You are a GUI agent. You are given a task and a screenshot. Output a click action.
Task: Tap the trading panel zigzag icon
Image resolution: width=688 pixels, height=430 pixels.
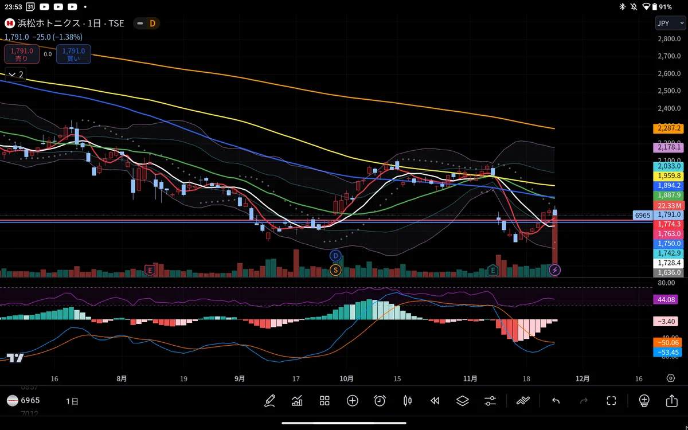tap(523, 401)
